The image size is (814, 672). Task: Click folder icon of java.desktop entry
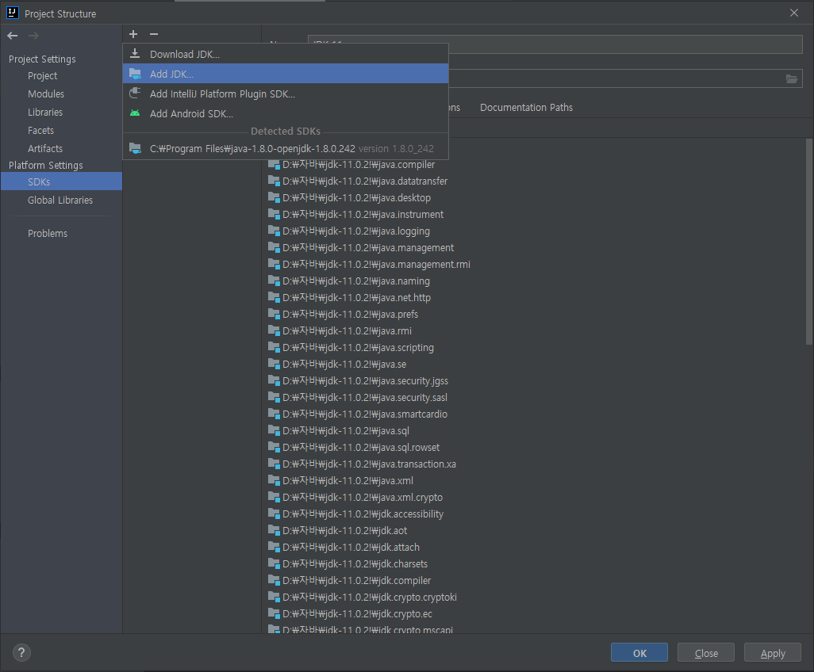[274, 198]
